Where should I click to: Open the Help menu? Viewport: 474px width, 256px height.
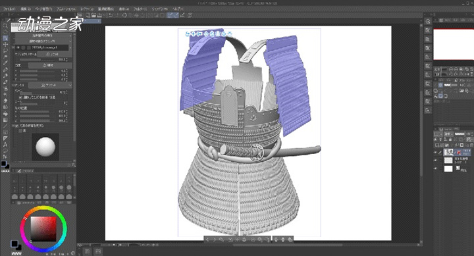click(x=178, y=9)
